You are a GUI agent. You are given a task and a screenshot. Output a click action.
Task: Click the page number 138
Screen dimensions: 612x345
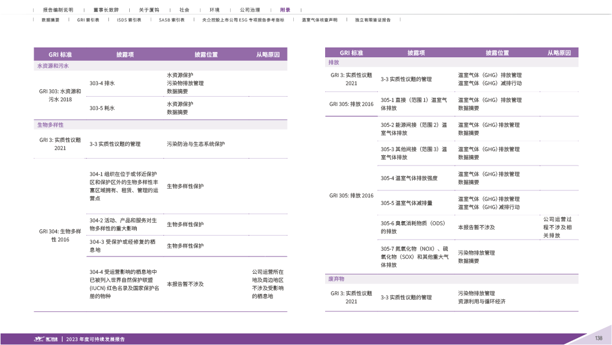coord(599,339)
